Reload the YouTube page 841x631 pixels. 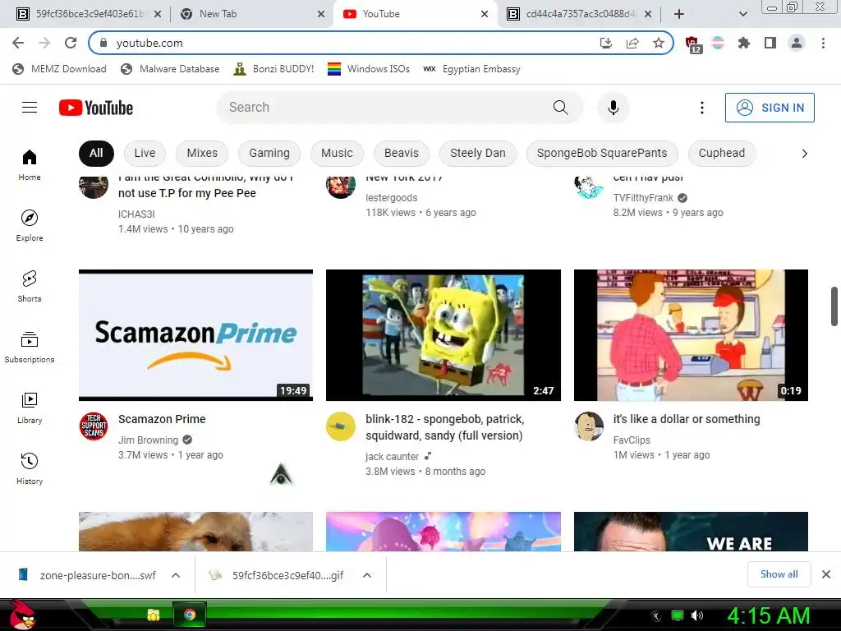(71, 43)
